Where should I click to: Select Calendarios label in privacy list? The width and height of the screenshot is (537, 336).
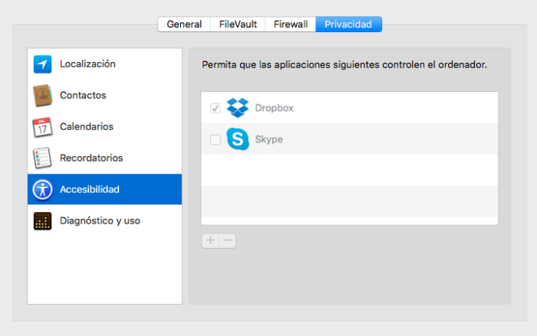87,127
